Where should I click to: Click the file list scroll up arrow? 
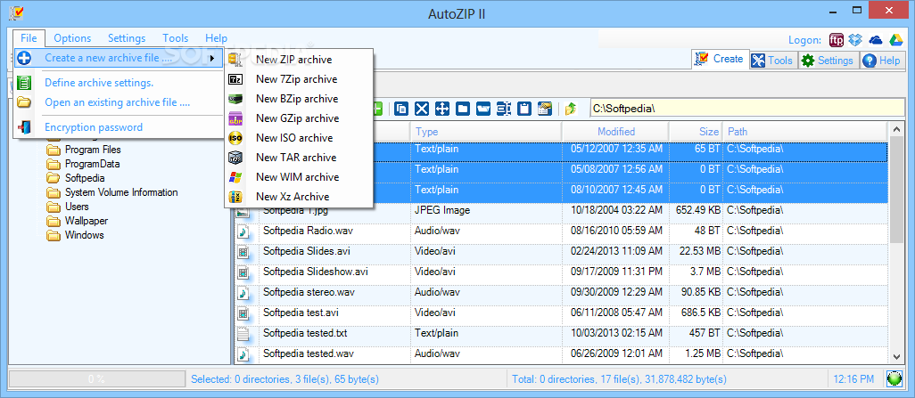click(x=895, y=130)
